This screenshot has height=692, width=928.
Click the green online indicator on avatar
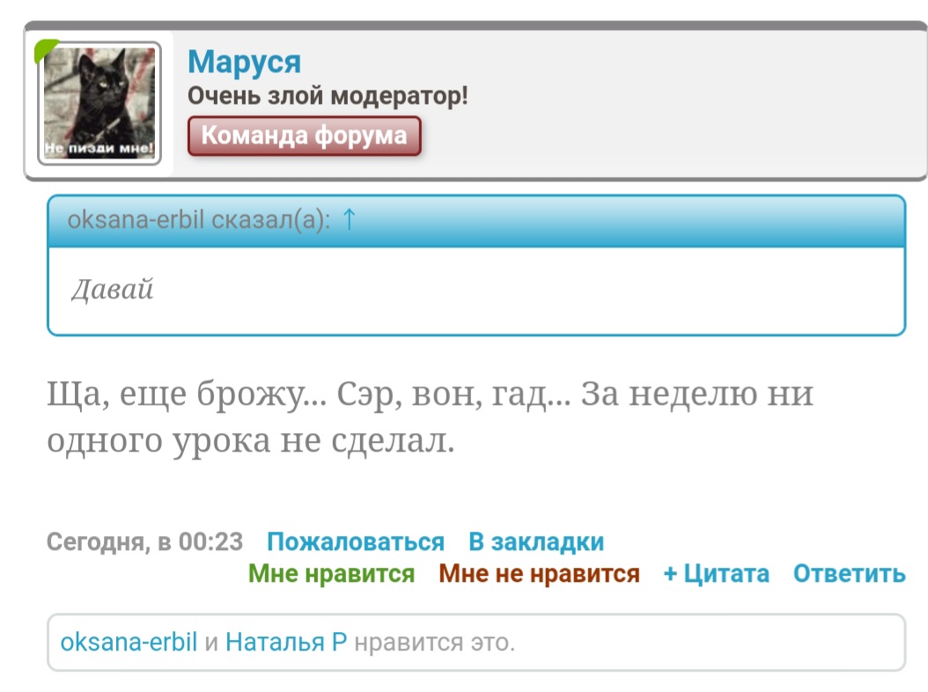click(44, 49)
